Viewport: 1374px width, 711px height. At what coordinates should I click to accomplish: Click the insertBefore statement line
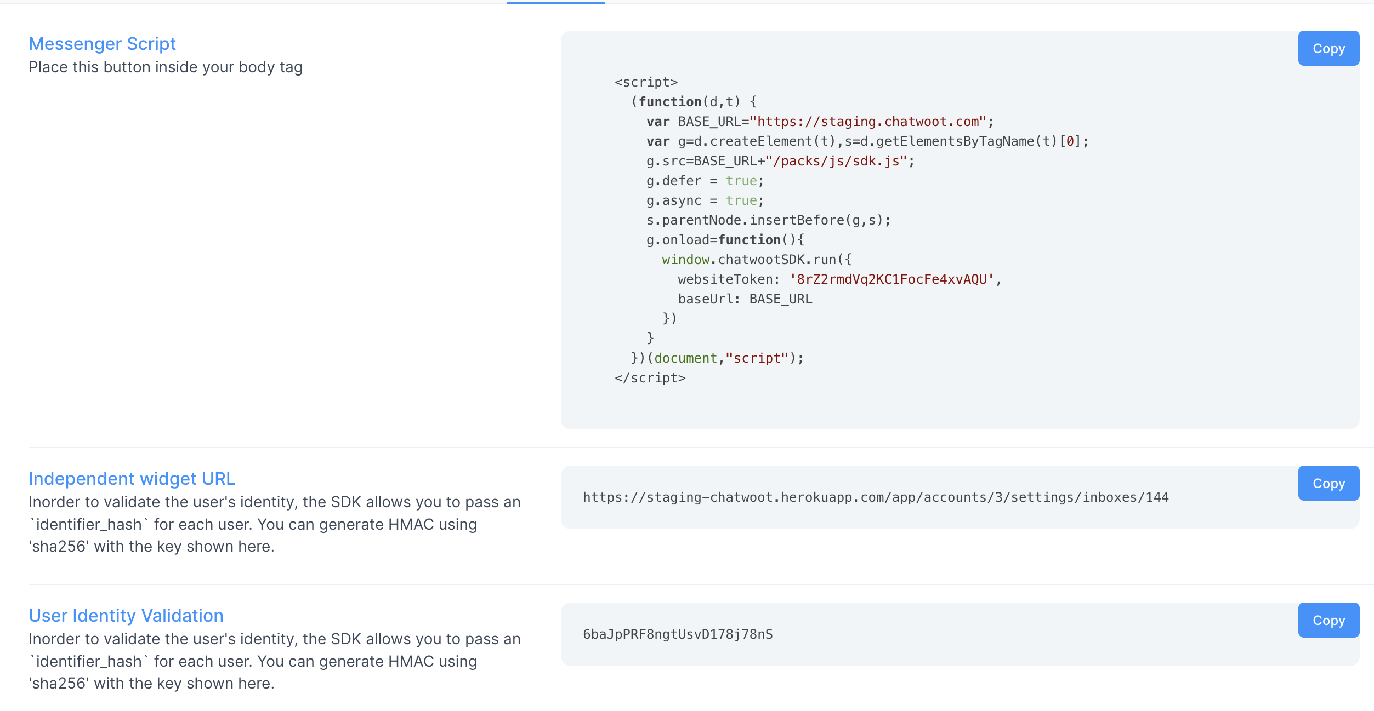[768, 220]
